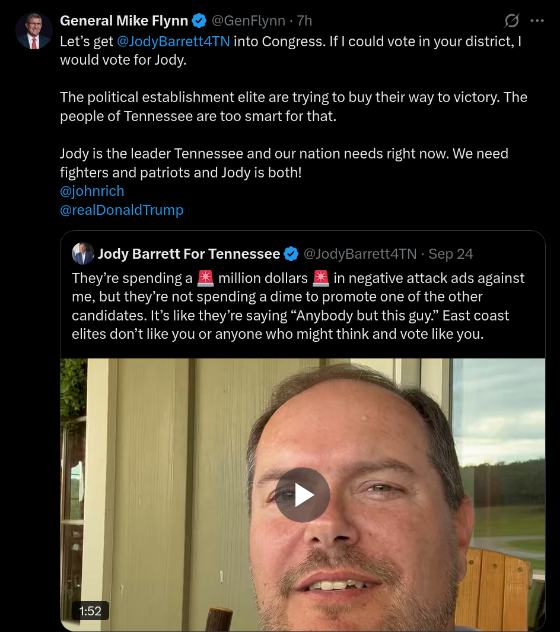Click the @JodyBarrett4TN handle in quoted post
The height and width of the screenshot is (632, 560).
[x=360, y=254]
